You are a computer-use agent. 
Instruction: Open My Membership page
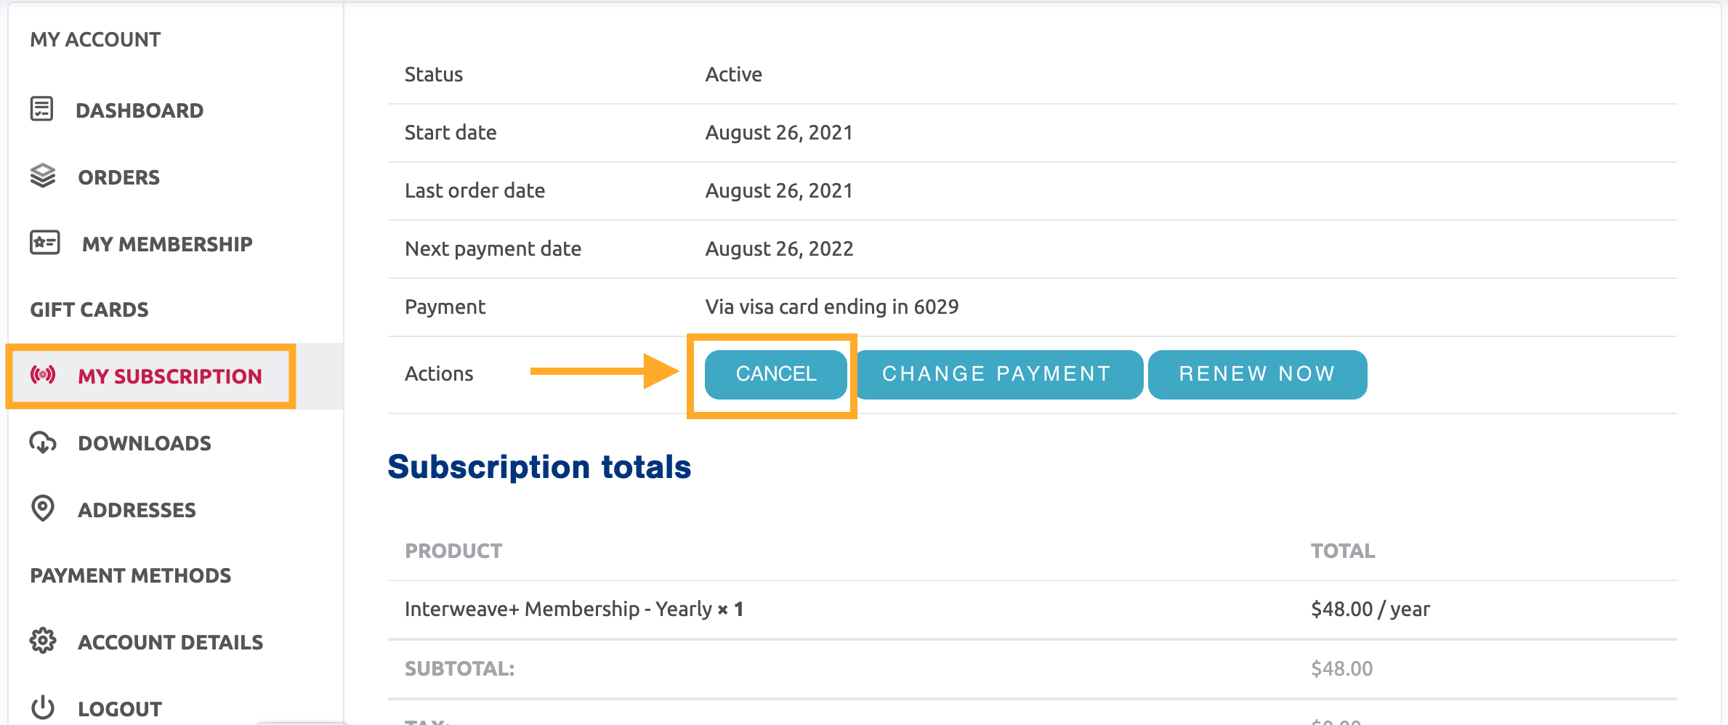167,244
